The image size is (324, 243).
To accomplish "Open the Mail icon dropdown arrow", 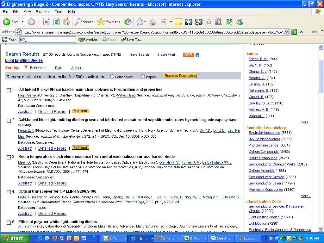I will tap(145, 22).
